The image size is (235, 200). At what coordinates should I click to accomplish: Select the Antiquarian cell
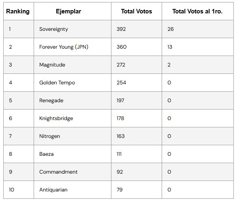[x=53, y=190]
